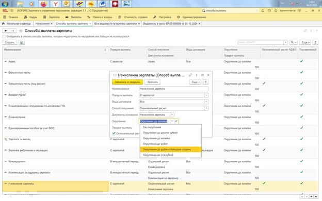Open favorites star icon in title bar
Viewport: 322px width, 201px height.
point(276,11)
